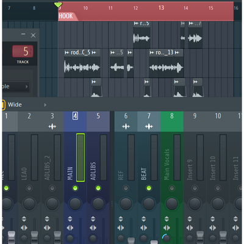Screen dimensions: 244x244
Task: Unmute the Insert 10 track LED
Action: coord(218,188)
